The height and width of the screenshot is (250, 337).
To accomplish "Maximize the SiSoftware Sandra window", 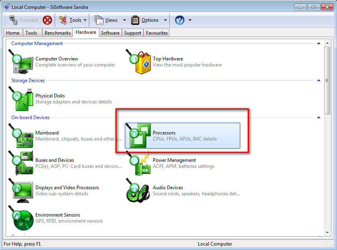I will 314,7.
